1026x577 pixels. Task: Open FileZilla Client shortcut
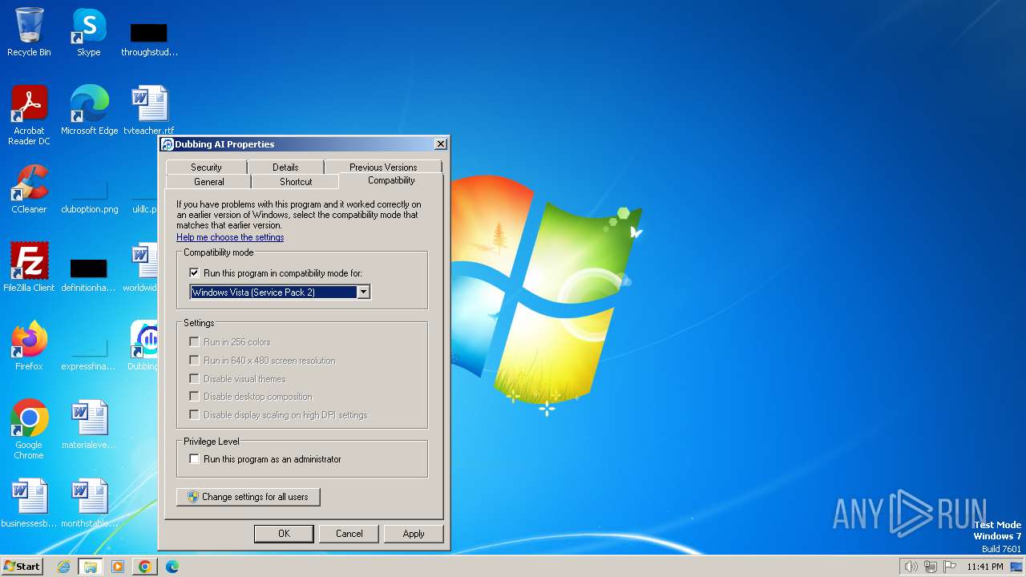pos(29,268)
